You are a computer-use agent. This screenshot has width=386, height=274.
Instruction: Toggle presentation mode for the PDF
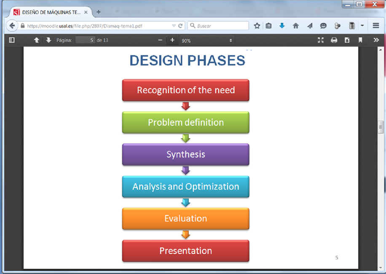pyautogui.click(x=321, y=40)
